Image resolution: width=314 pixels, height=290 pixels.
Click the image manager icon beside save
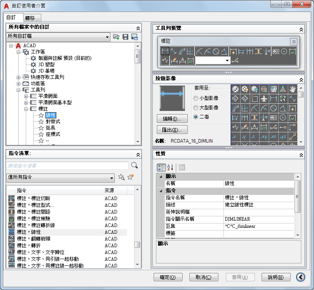click(134, 37)
